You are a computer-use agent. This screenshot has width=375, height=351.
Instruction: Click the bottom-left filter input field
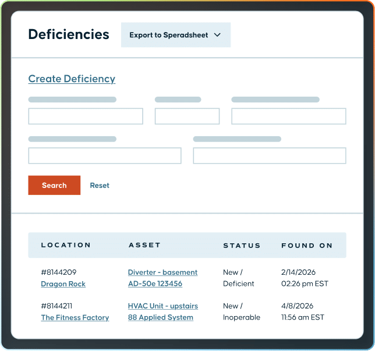pos(105,156)
